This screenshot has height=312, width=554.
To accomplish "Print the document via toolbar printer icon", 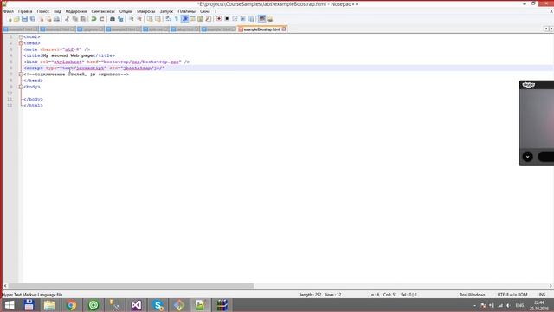I will [56, 19].
